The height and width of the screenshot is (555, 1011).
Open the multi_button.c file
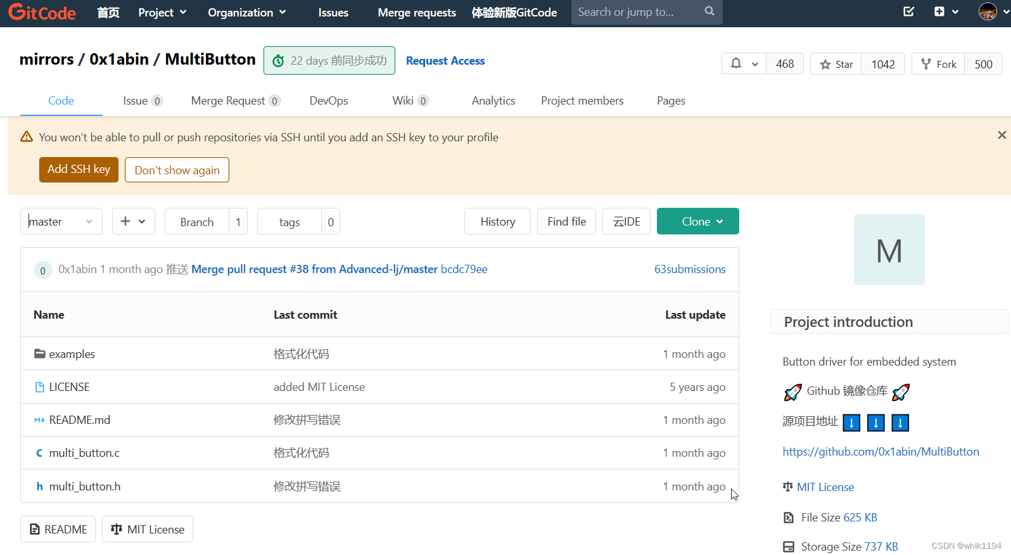click(x=84, y=453)
